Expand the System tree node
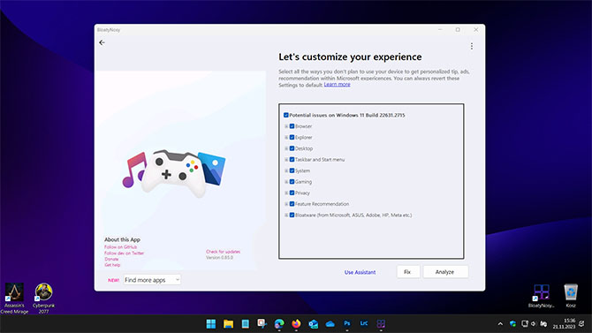This screenshot has width=592, height=333. 286,170
